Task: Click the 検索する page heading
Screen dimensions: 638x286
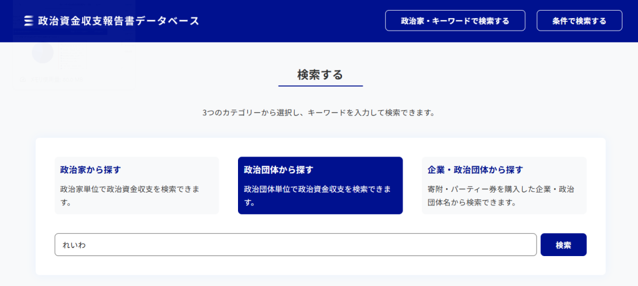Action: 320,75
